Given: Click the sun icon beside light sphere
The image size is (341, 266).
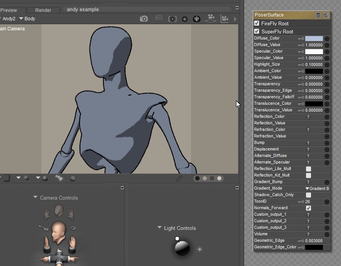Looking at the screenshot, I should pyautogui.click(x=200, y=249).
